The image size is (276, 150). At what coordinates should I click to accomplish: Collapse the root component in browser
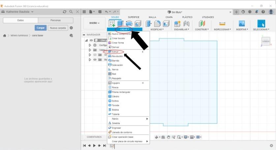pos(86,40)
